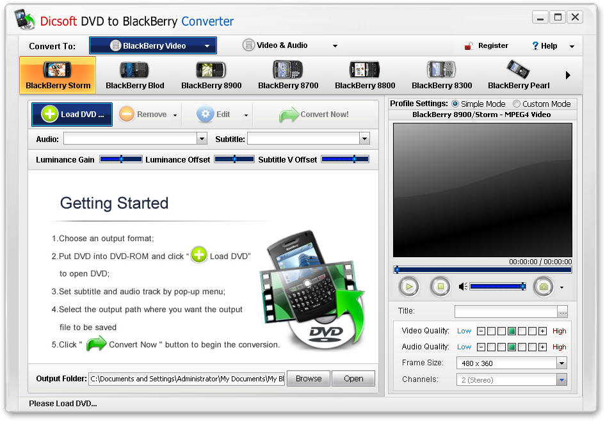Select the BlackBerry 8800 device icon
The width and height of the screenshot is (605, 421).
pyautogui.click(x=365, y=75)
